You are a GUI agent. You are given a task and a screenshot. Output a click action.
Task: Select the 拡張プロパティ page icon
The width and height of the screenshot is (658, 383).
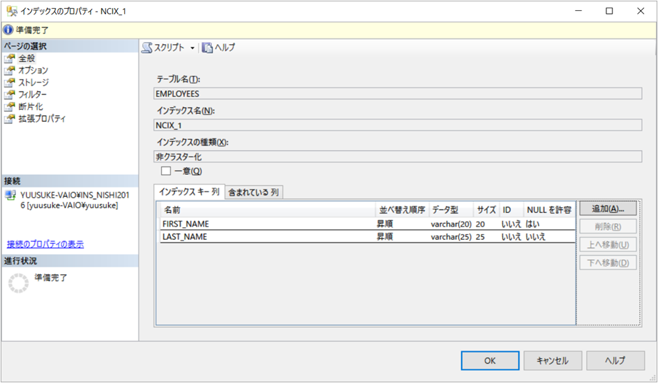tap(10, 119)
